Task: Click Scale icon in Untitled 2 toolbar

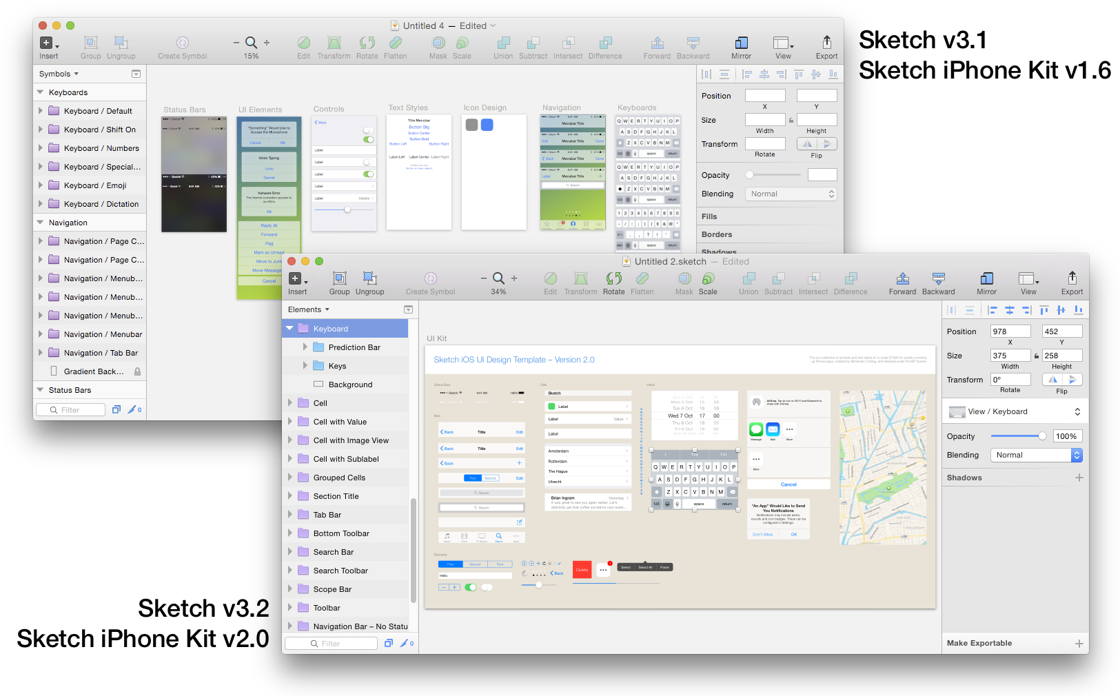Action: [708, 278]
